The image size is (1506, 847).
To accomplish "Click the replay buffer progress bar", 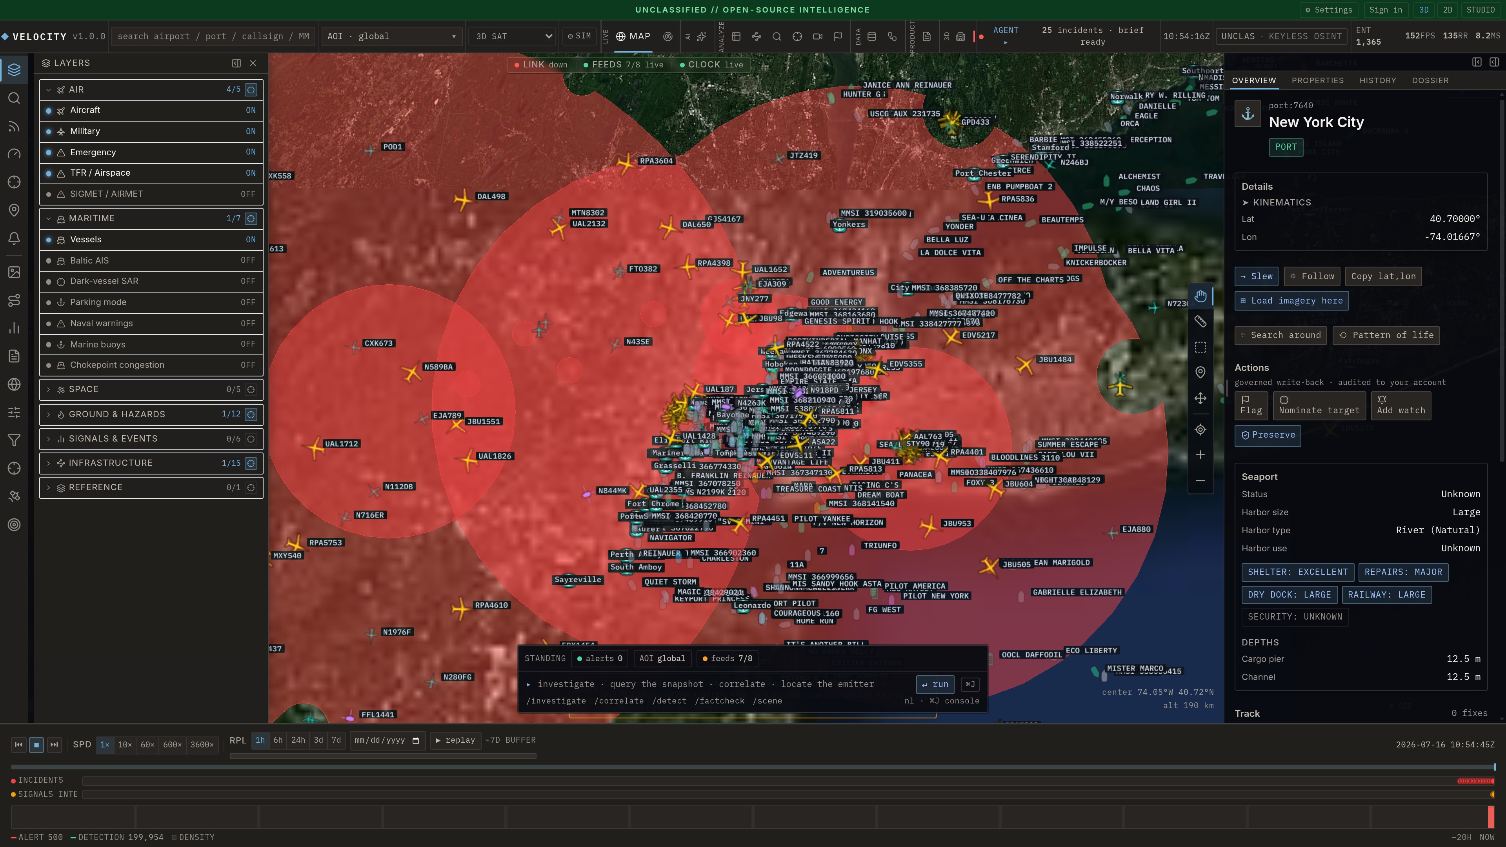I will 383,756.
